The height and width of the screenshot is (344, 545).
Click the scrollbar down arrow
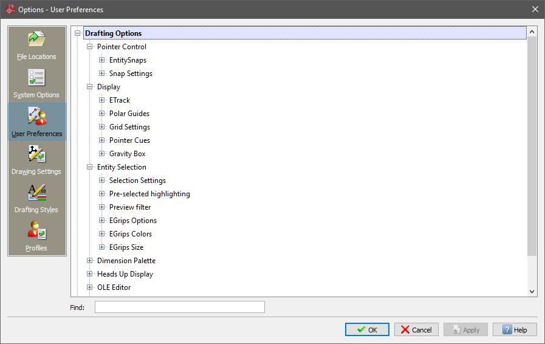(532, 292)
